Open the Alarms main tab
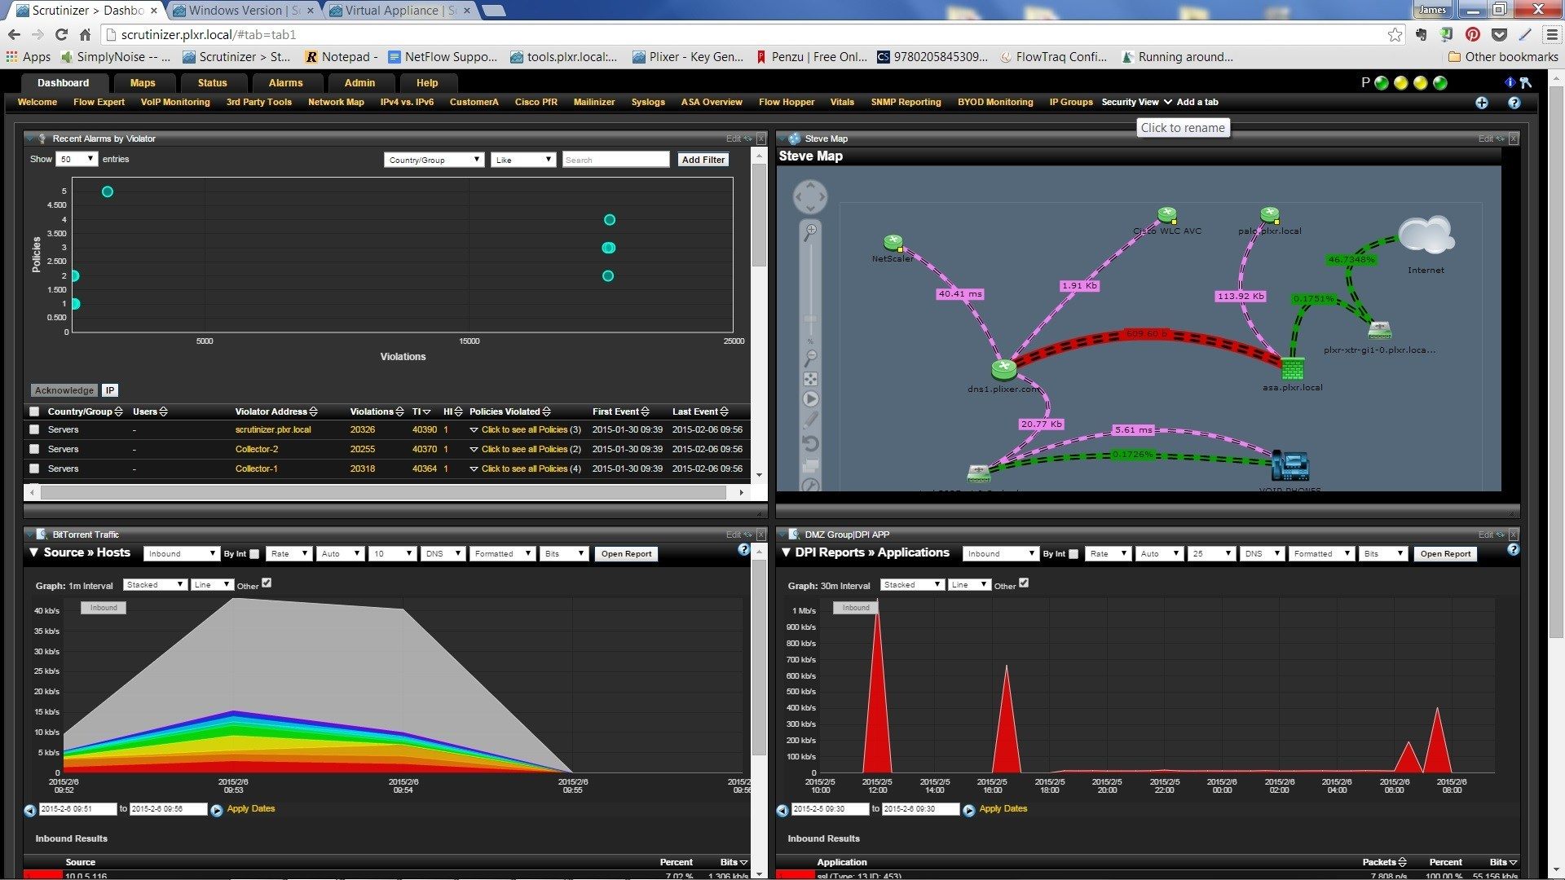1565x880 pixels. (285, 83)
